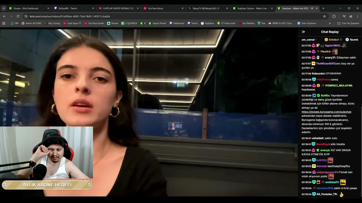The height and width of the screenshot is (203, 362).
Task: Switch to the YakupTV X tab
Action: 208,8
